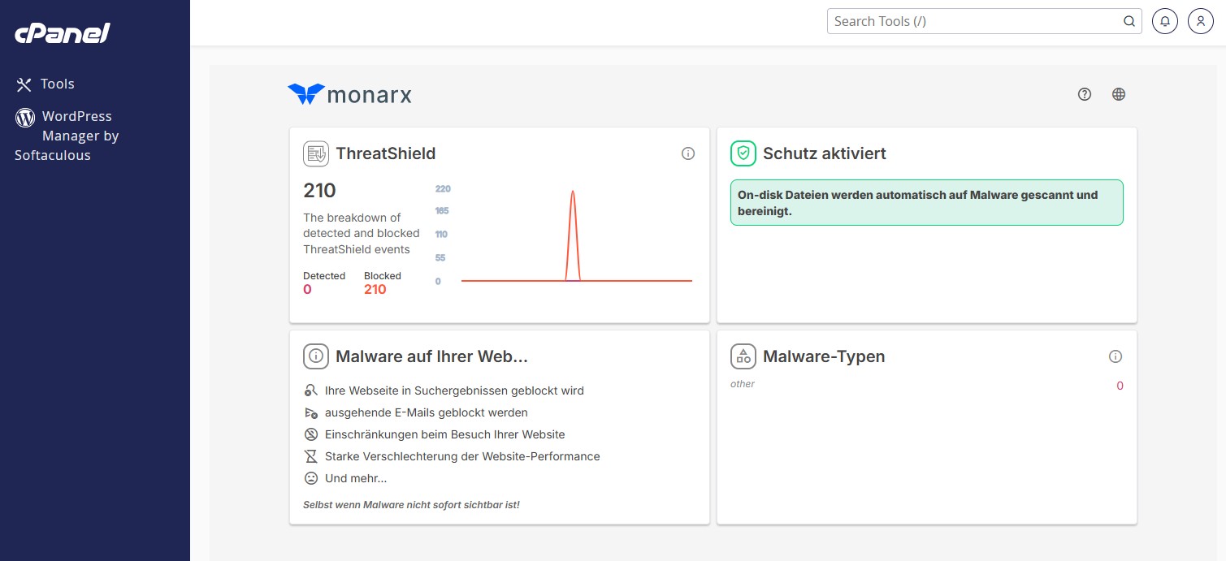Click the search magnifier icon

(x=1129, y=21)
